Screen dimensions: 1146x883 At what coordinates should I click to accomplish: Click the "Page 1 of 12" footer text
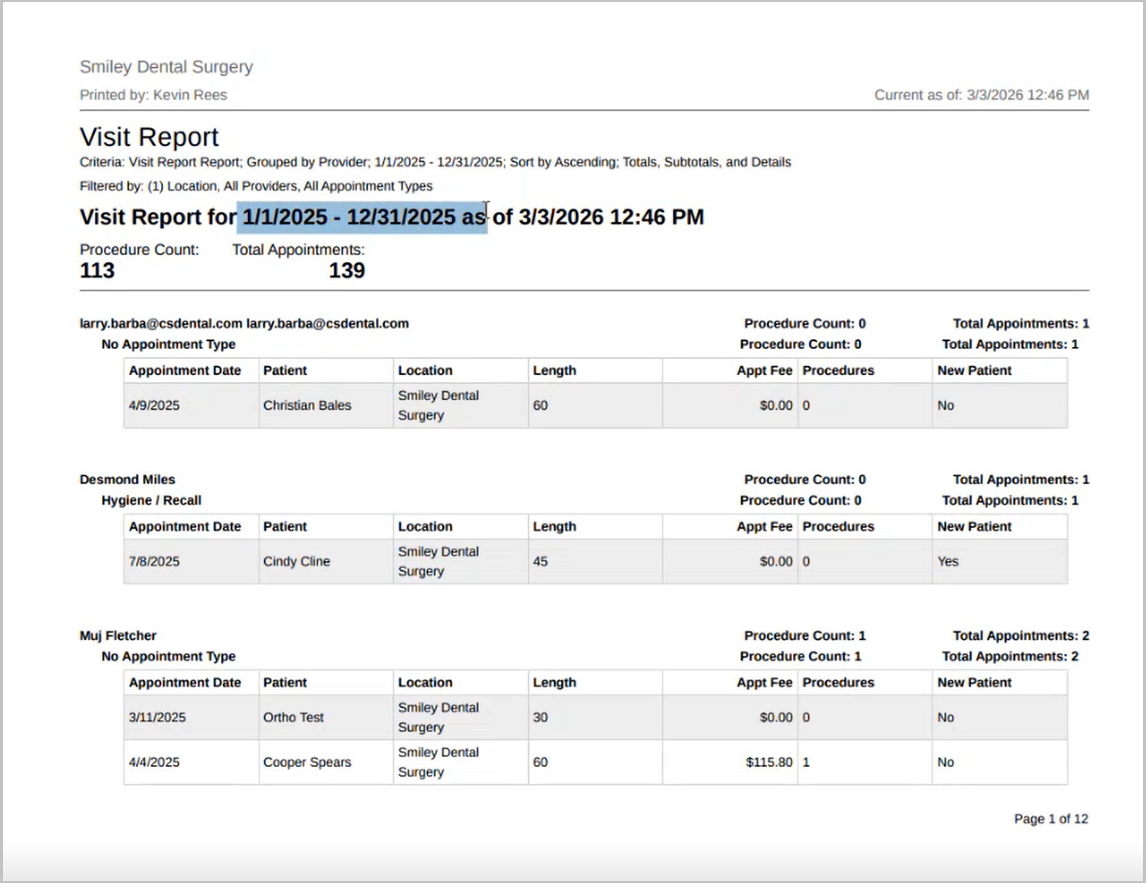1050,819
